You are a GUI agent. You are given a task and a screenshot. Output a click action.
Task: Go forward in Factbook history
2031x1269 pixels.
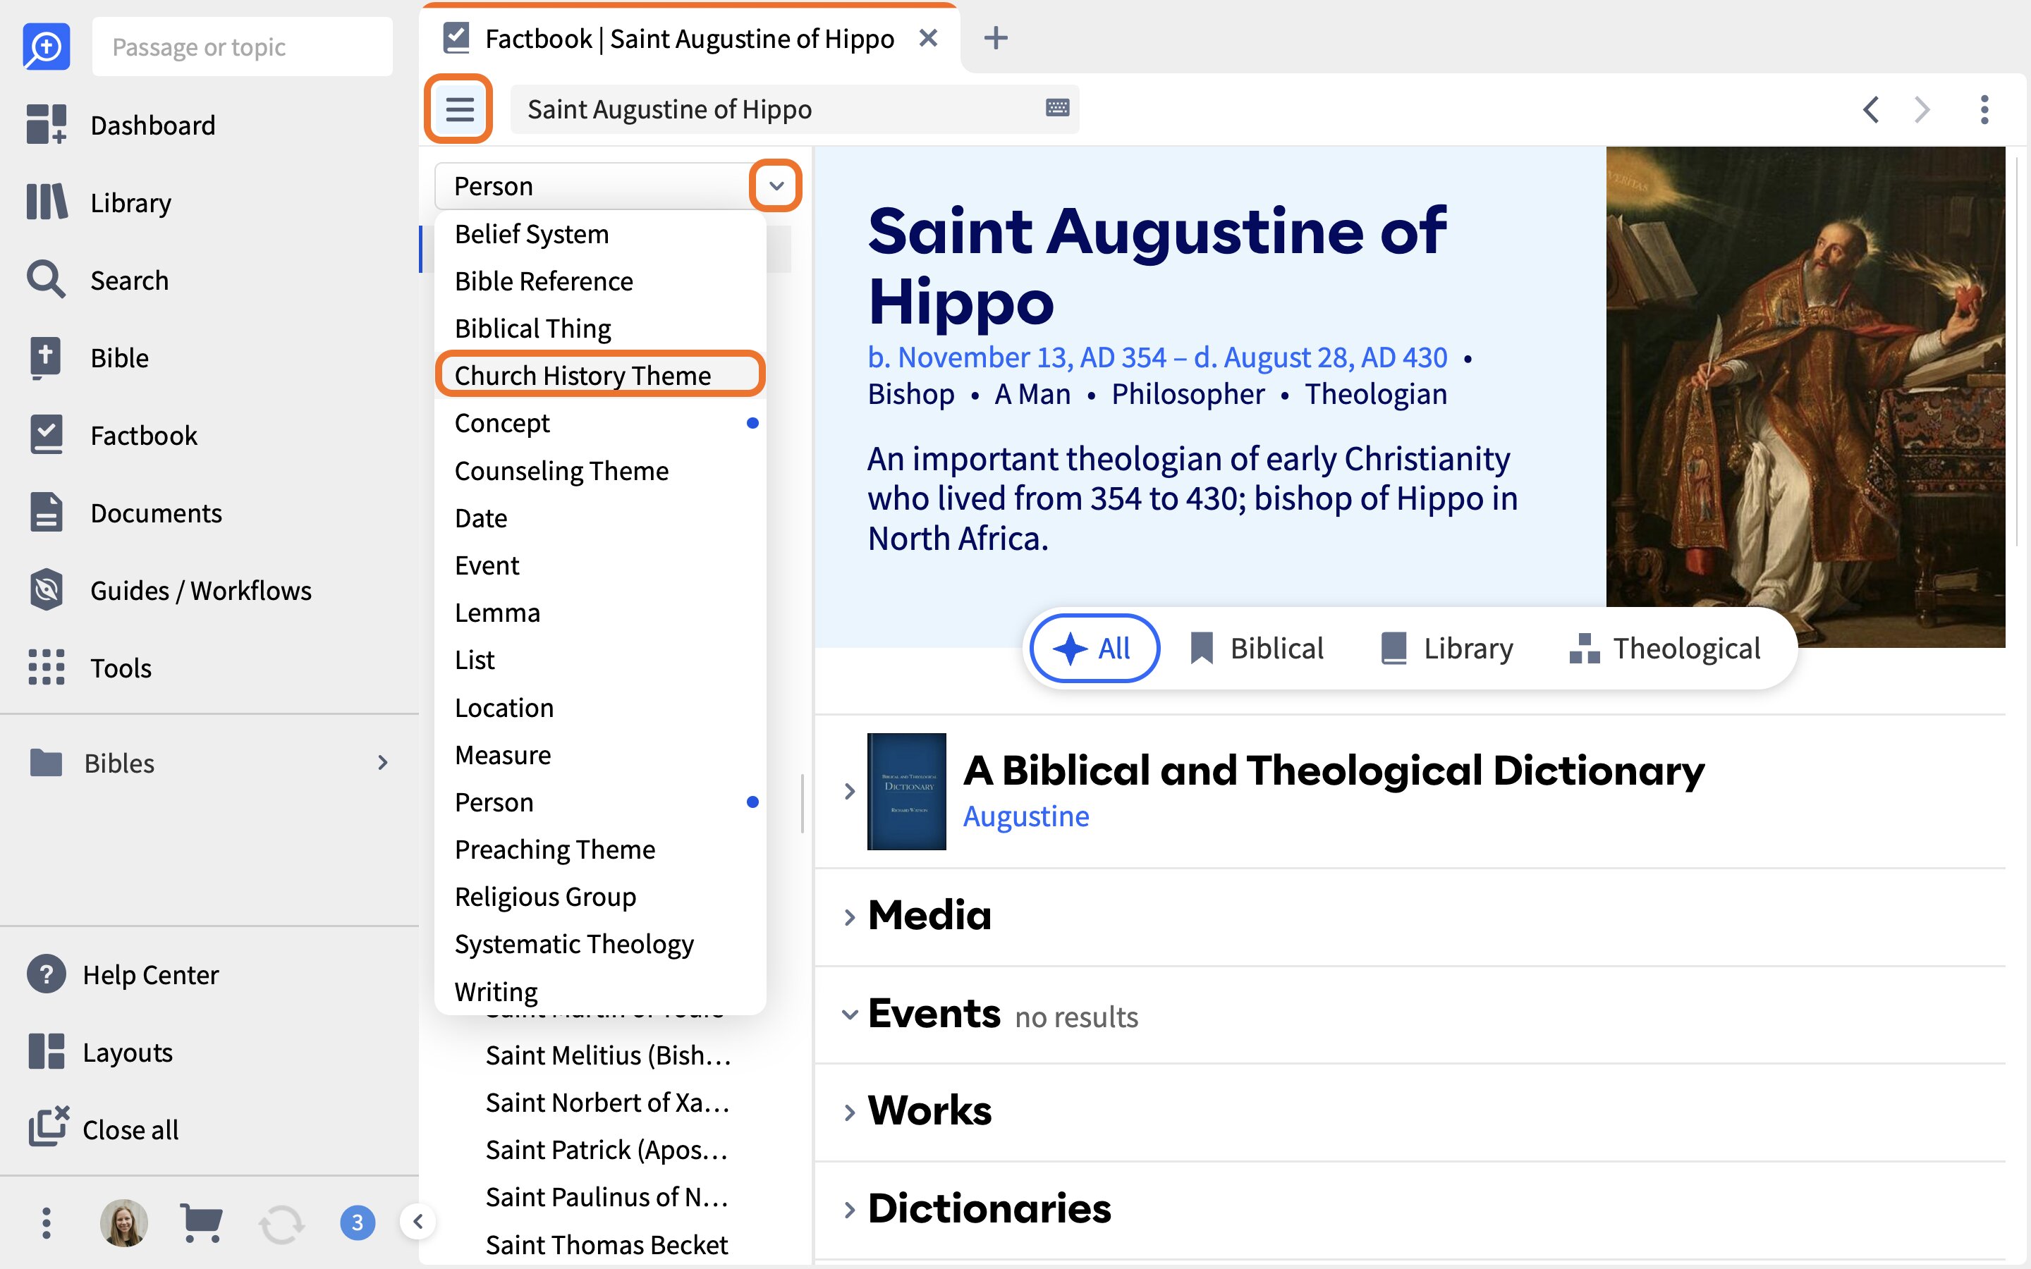(1922, 109)
